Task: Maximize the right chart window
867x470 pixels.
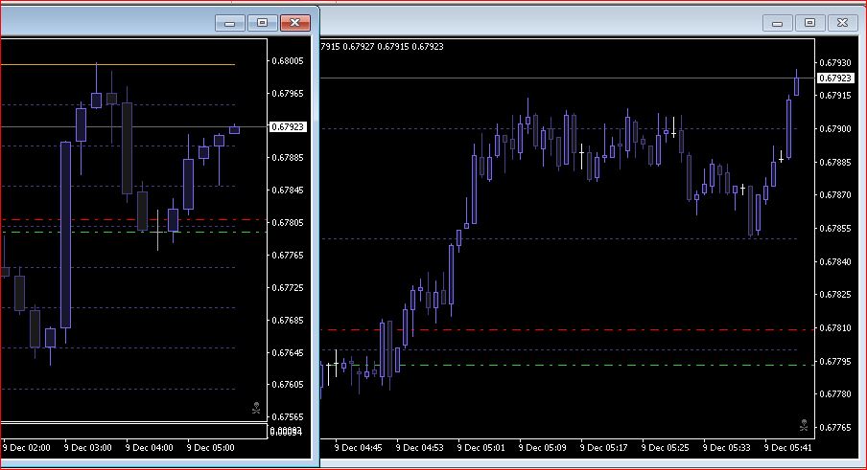Action: click(810, 23)
